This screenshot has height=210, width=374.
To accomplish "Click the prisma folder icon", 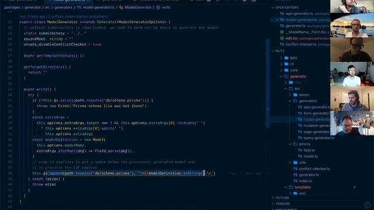I will (x=295, y=144).
